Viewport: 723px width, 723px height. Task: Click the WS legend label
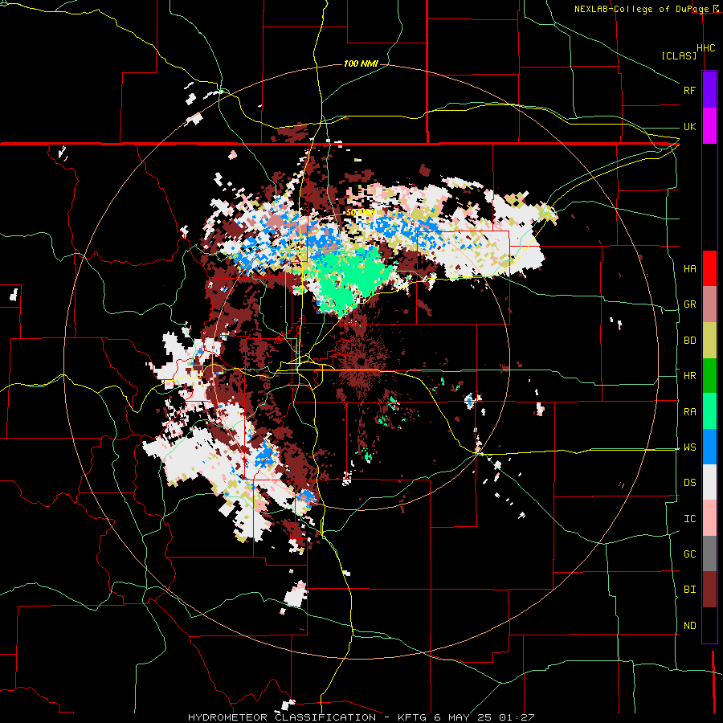689,447
